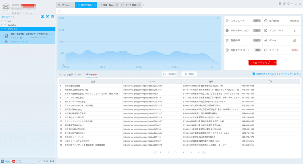Click the red スピードアップ button

261,62
